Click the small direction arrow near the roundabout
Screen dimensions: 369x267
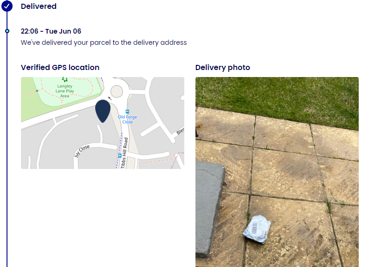pyautogui.click(x=110, y=98)
